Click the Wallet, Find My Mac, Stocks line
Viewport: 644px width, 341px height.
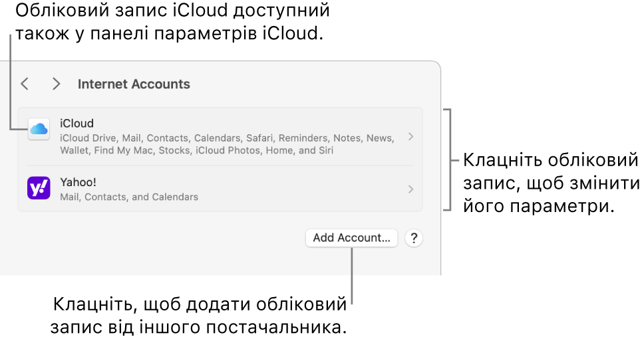click(197, 151)
